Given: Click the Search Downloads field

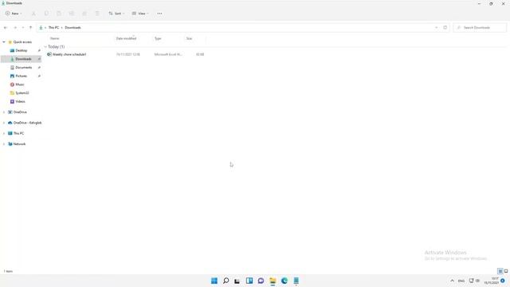Looking at the screenshot, I should click(x=480, y=28).
